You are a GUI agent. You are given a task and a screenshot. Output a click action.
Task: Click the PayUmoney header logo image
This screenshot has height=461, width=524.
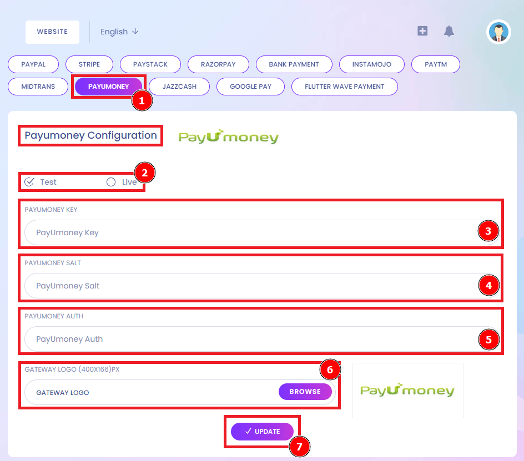point(229,136)
